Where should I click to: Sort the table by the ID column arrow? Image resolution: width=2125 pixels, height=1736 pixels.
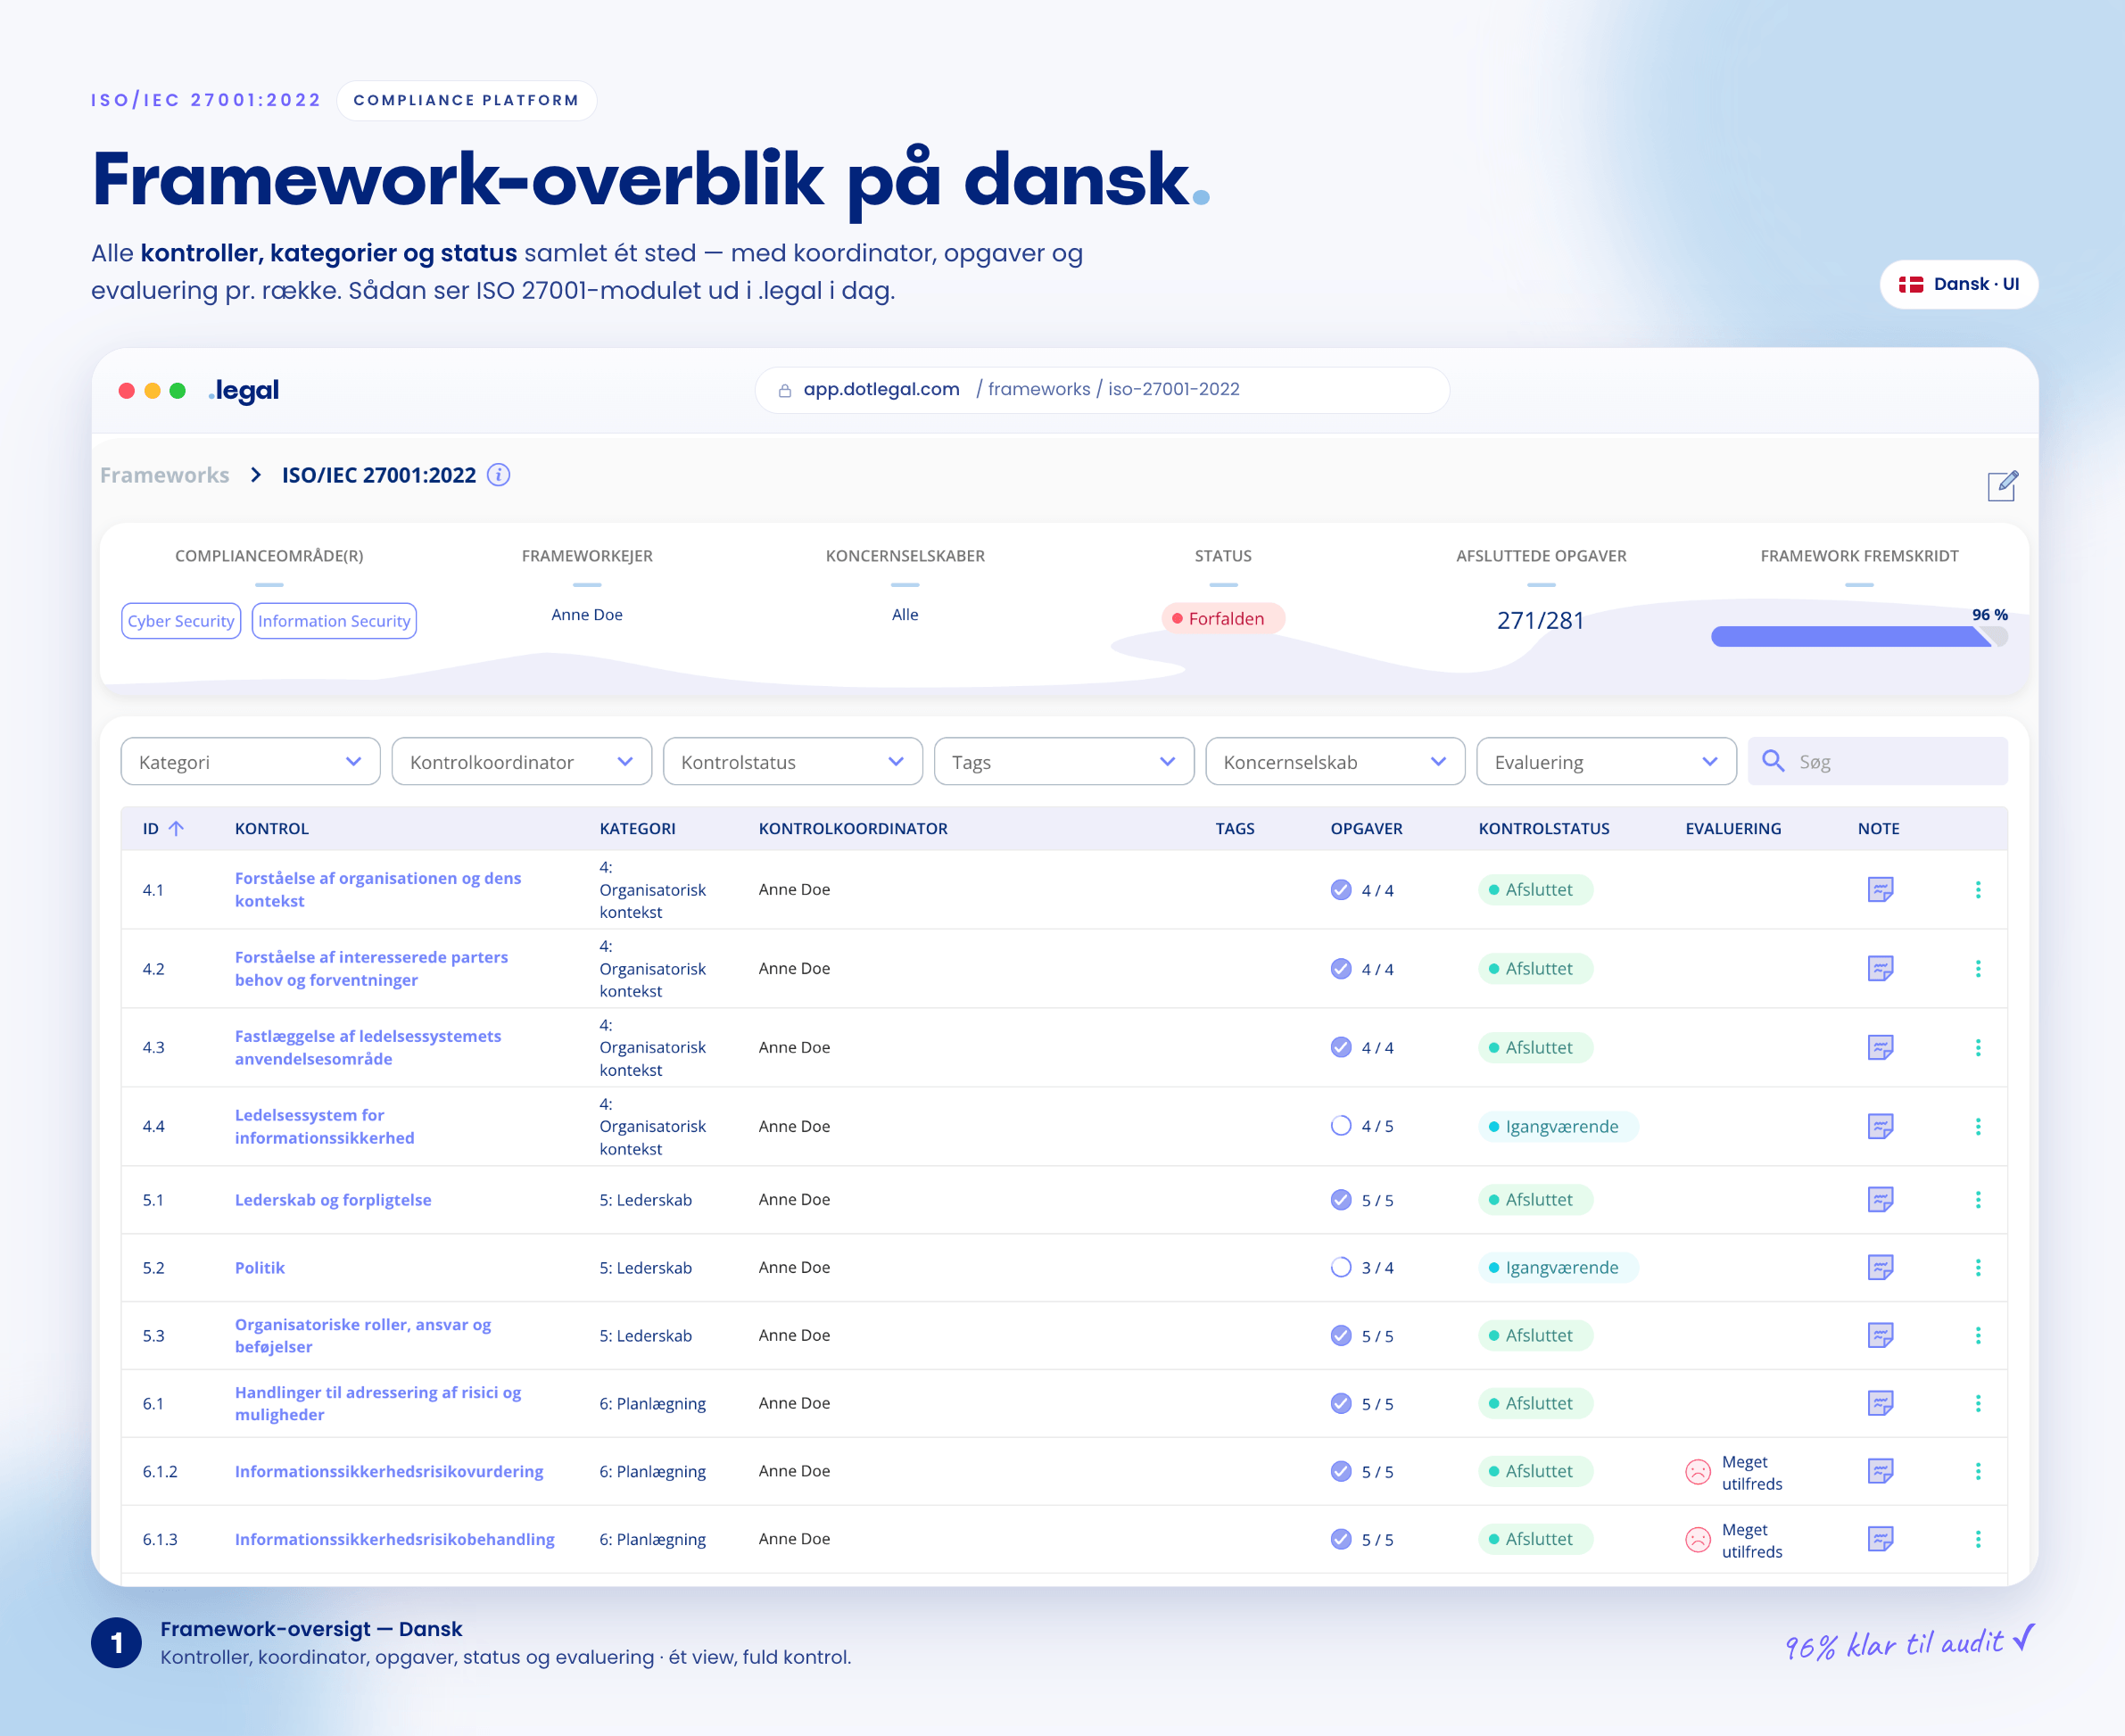pyautogui.click(x=178, y=828)
